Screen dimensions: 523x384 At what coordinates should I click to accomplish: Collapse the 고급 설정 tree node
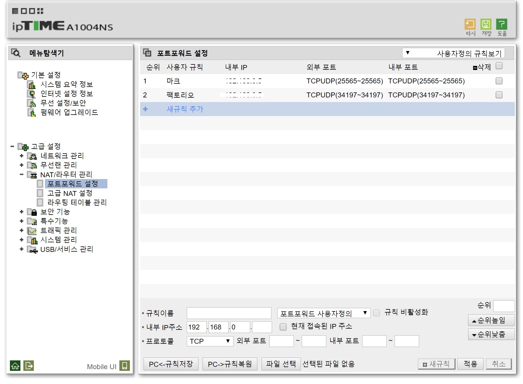(12, 146)
